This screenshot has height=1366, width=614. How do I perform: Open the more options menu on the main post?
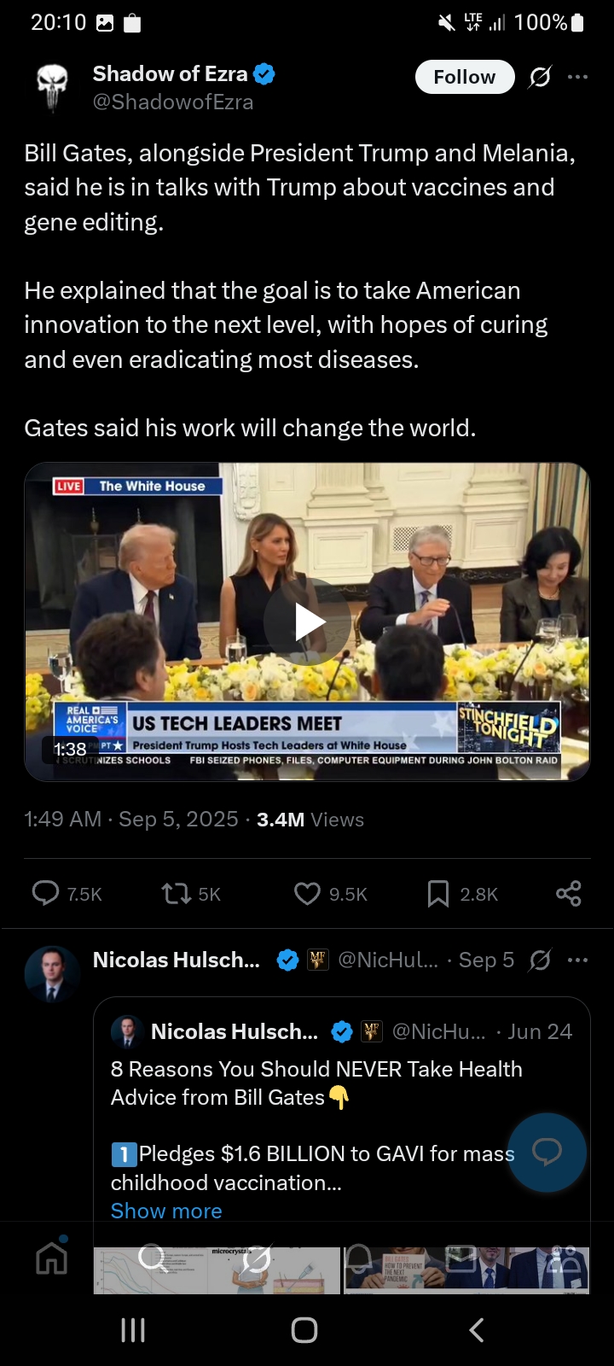click(577, 77)
